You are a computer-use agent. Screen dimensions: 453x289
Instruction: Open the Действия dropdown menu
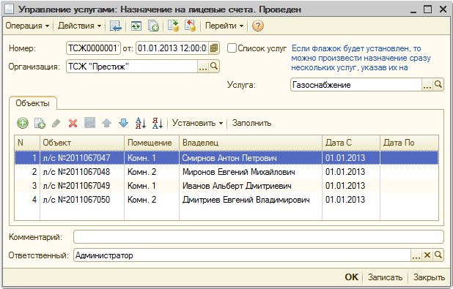tap(79, 26)
